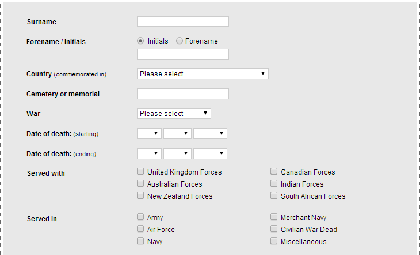Check United Kingdom Forces checkbox
This screenshot has width=420, height=255.
pos(140,171)
